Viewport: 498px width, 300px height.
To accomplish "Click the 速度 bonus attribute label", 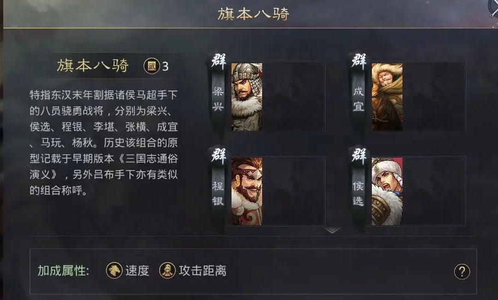I will pyautogui.click(x=137, y=271).
